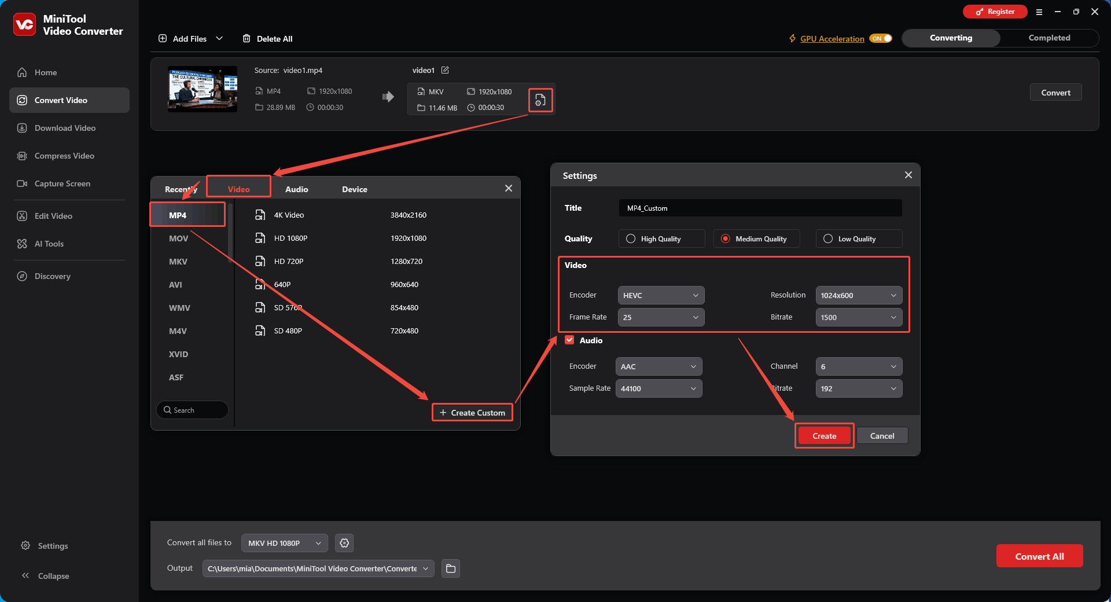Expand the Frame Rate 25 dropdown

pos(661,317)
